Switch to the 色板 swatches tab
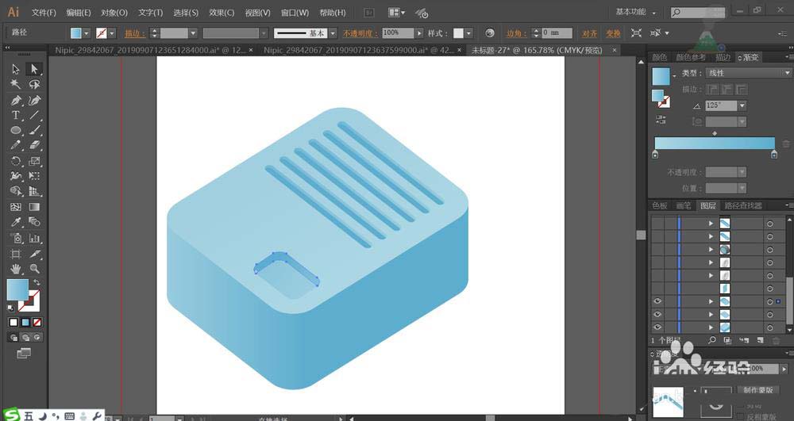Image resolution: width=794 pixels, height=421 pixels. [659, 205]
